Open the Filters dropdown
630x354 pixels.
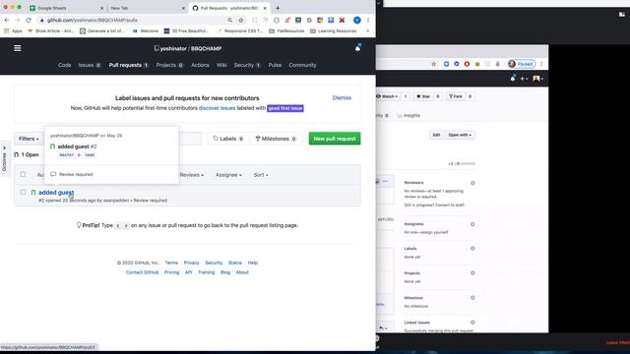point(29,139)
